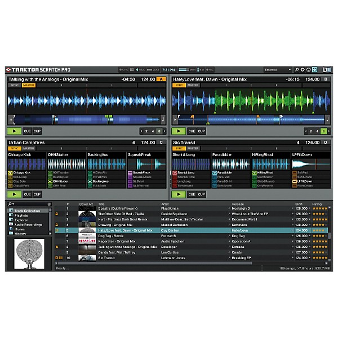Click Deck B track overview stripe
338x338 pixels.
pos(251,119)
